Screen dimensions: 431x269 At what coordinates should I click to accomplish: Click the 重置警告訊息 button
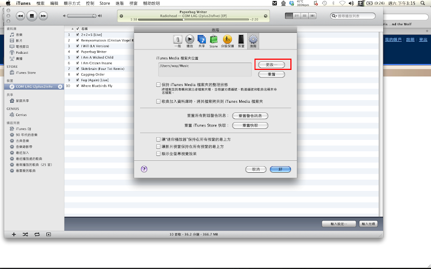pos(250,116)
